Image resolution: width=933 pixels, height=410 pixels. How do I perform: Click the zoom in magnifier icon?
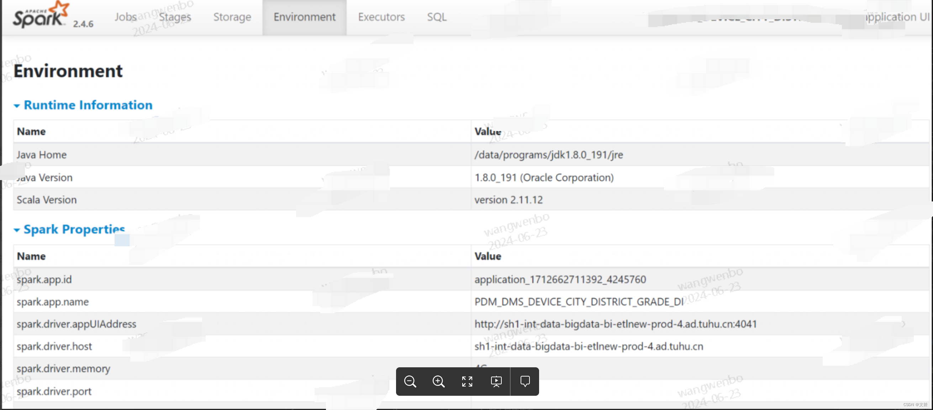pos(438,381)
